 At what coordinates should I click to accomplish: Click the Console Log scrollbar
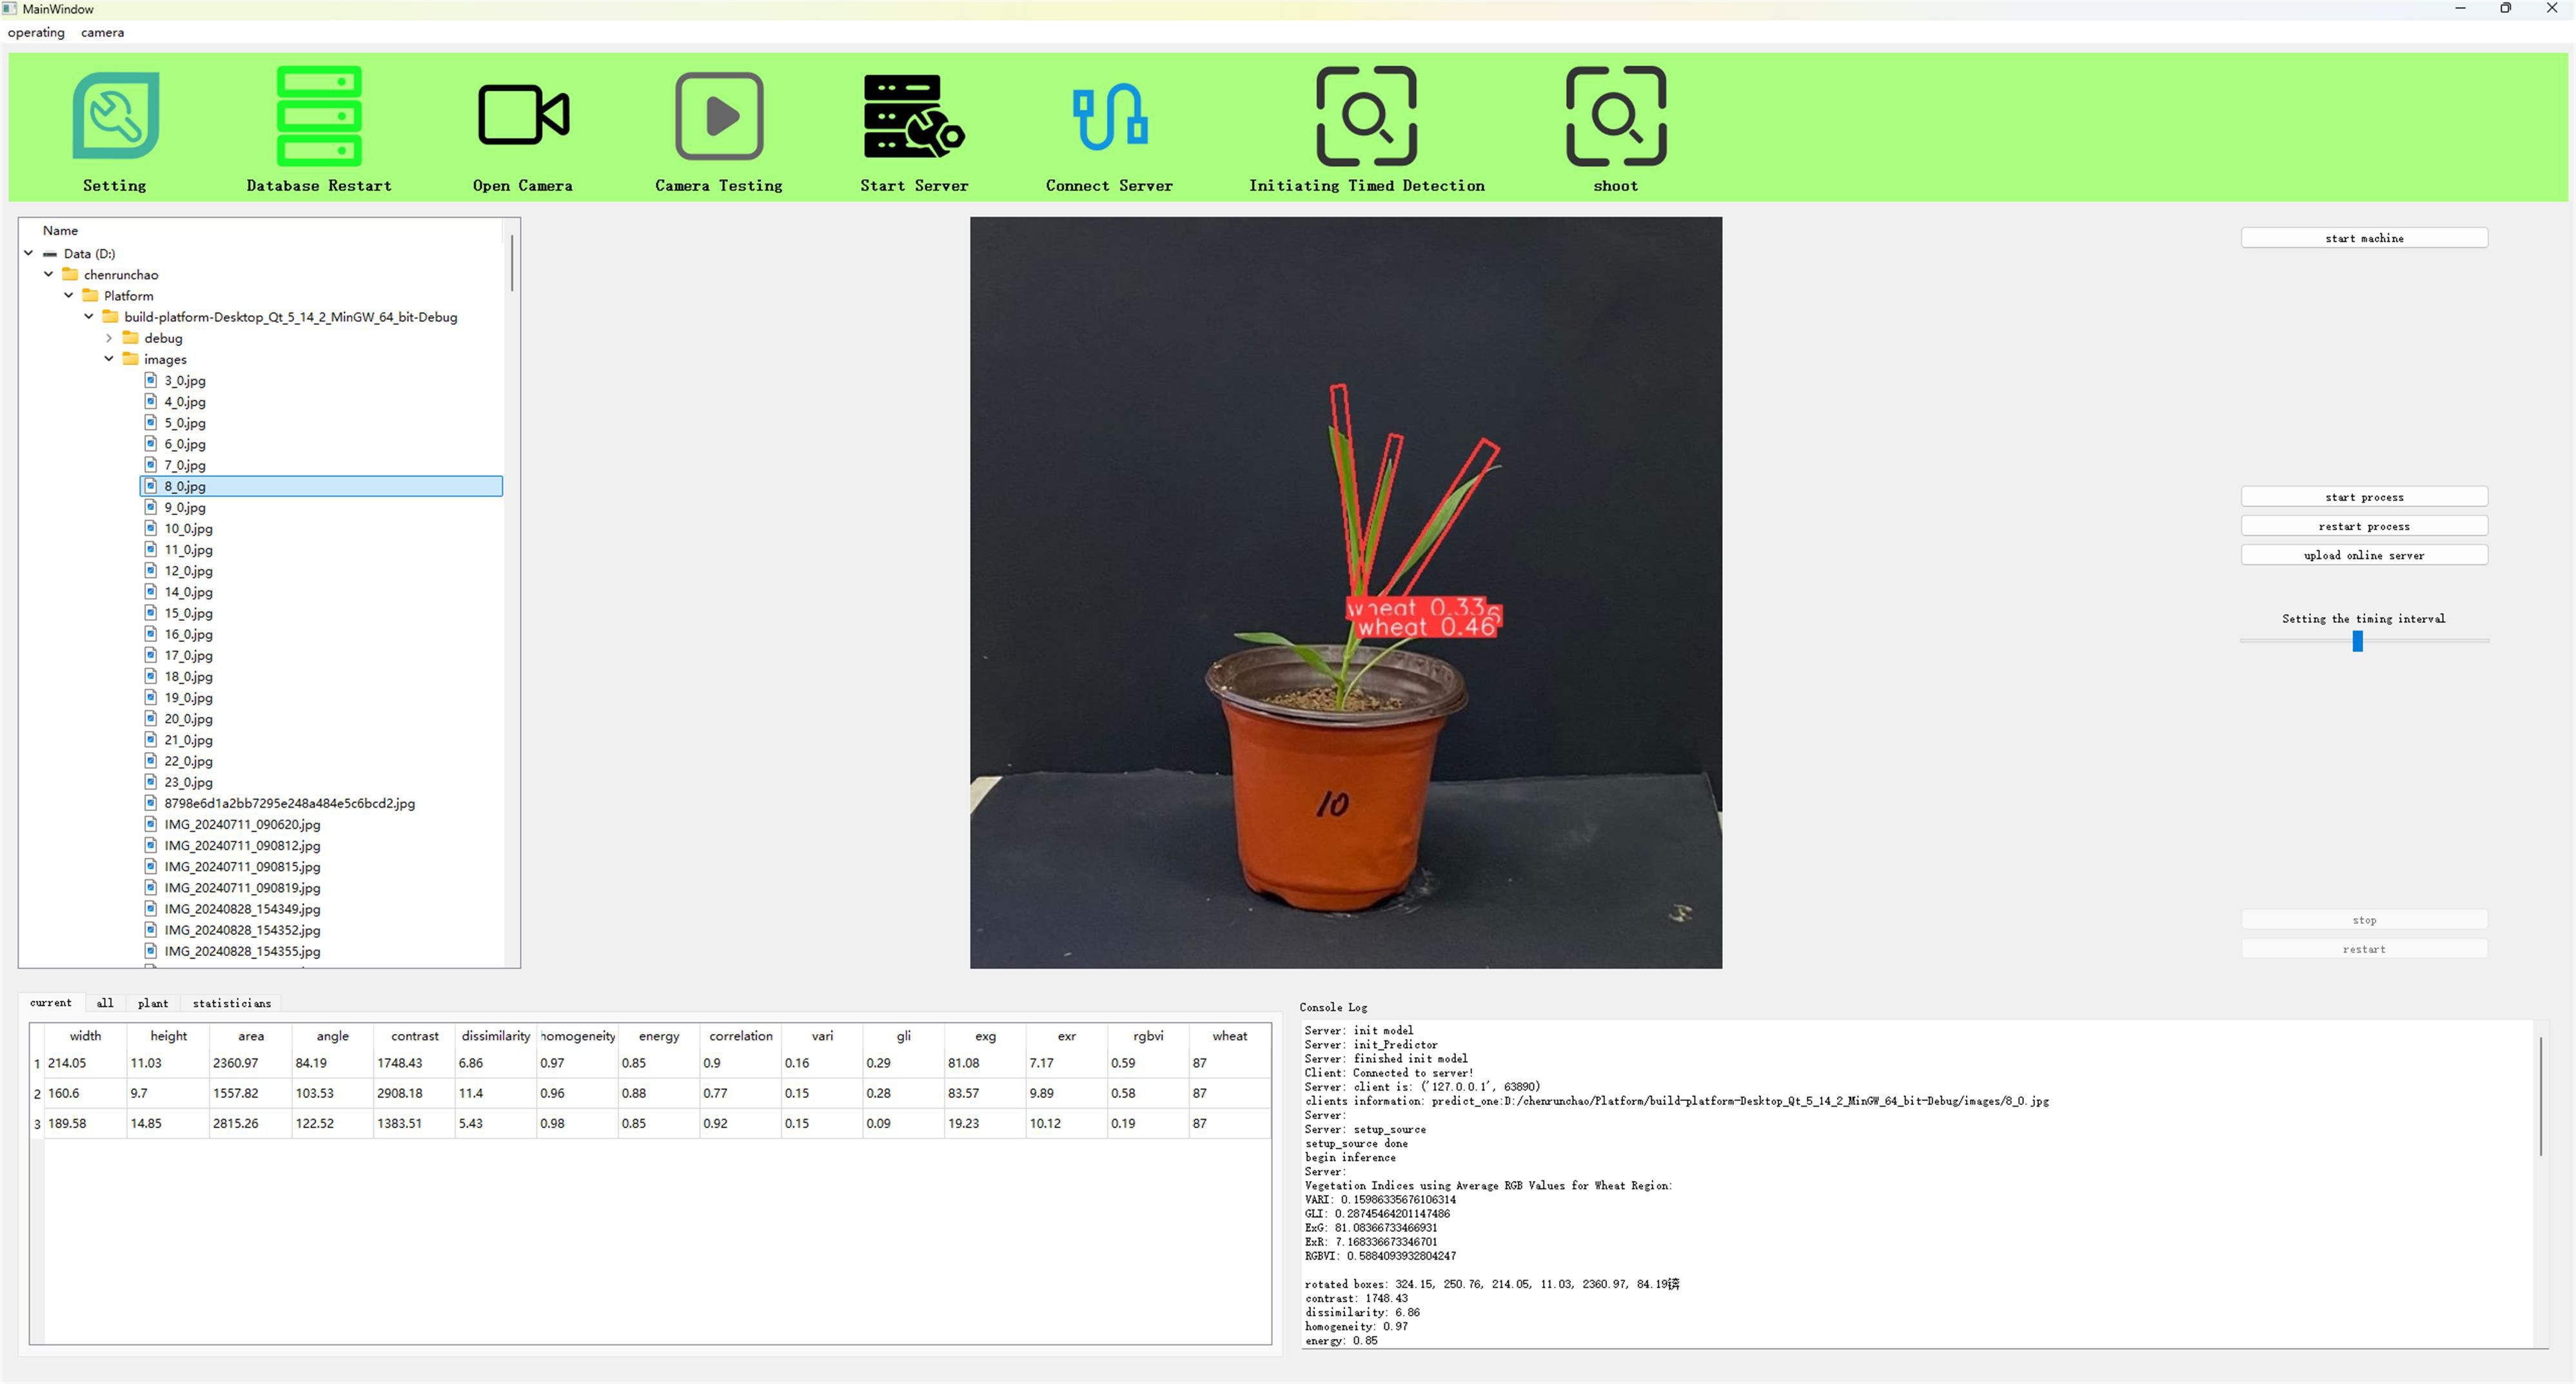2540,1096
